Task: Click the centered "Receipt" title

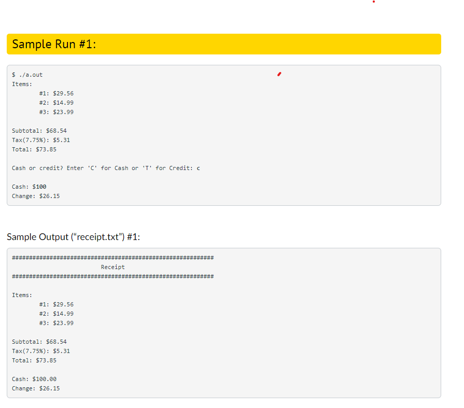Action: tap(113, 267)
